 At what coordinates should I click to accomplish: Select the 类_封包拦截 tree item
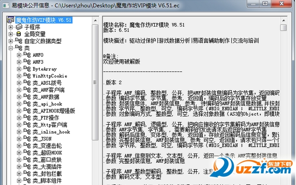[47, 173]
